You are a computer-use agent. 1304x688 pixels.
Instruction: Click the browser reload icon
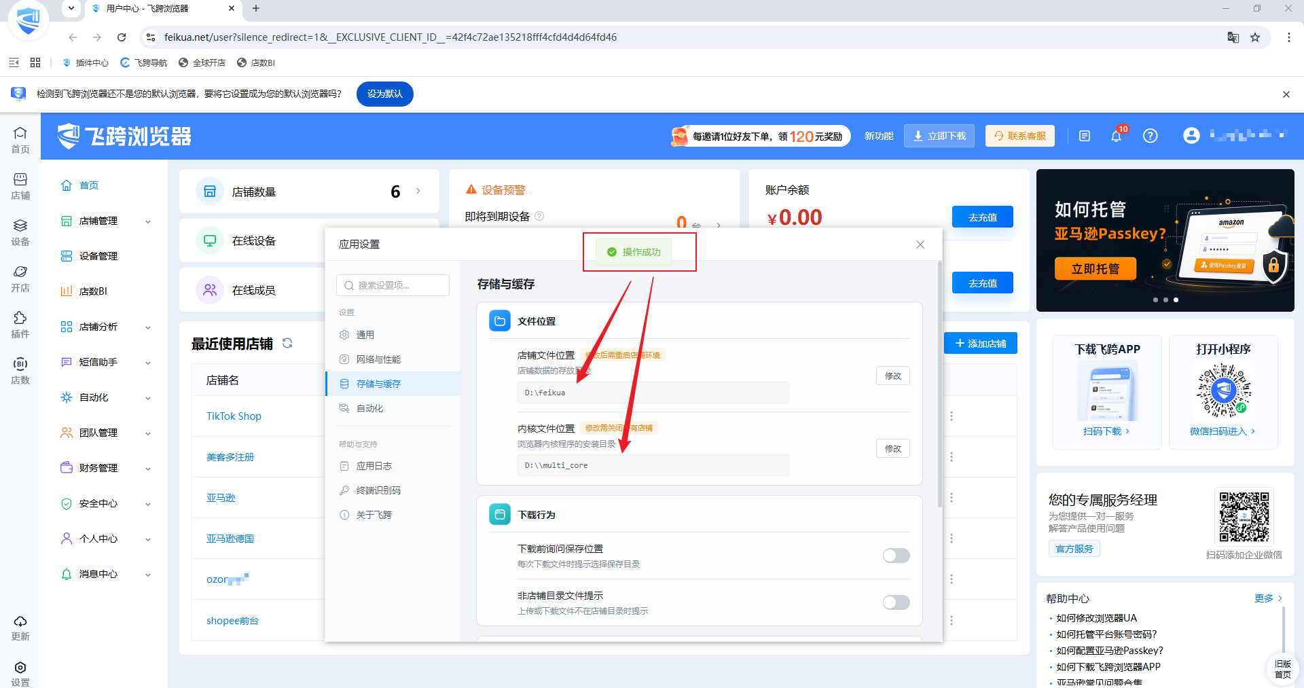(x=122, y=37)
